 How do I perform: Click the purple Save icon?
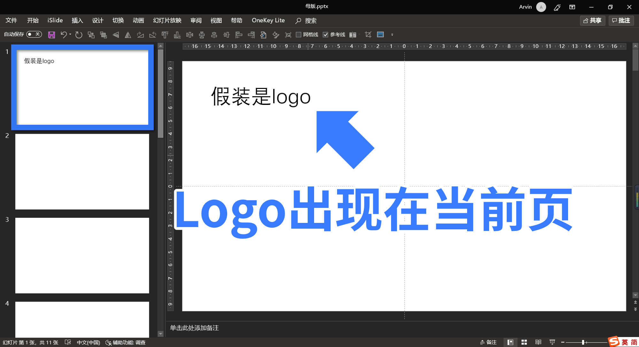pyautogui.click(x=51, y=35)
